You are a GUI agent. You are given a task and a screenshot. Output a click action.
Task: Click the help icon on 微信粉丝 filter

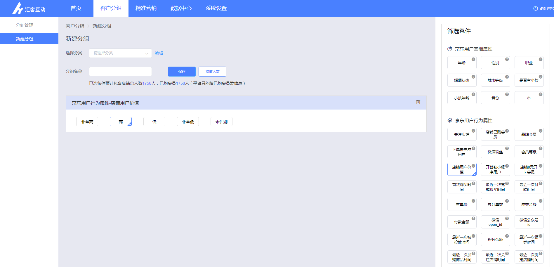(x=507, y=148)
